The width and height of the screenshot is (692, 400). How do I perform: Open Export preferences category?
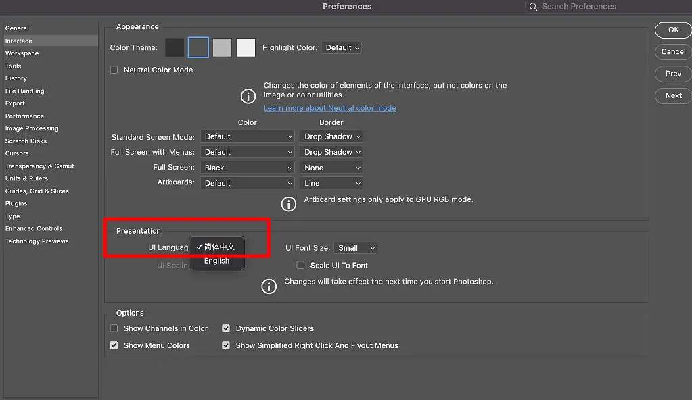click(x=51, y=103)
